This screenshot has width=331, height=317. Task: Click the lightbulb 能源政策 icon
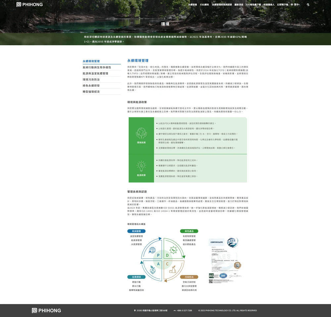point(141,166)
